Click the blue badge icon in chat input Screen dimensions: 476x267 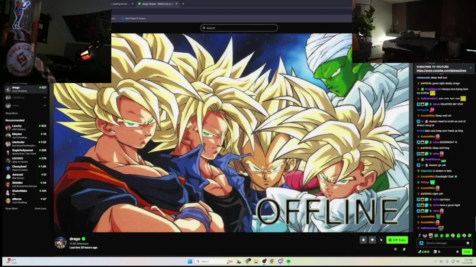[x=421, y=243]
